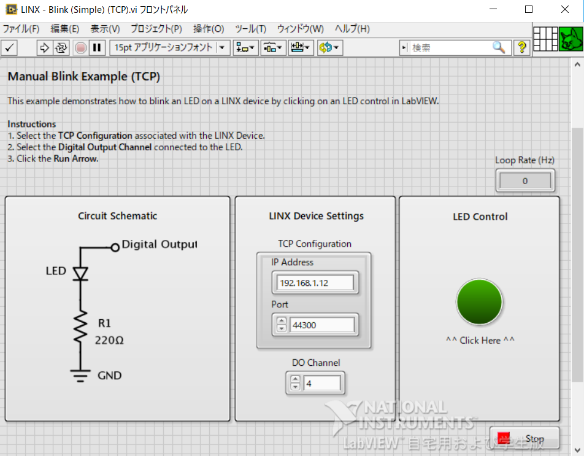Minimize the LabVIEW window

click(493, 9)
